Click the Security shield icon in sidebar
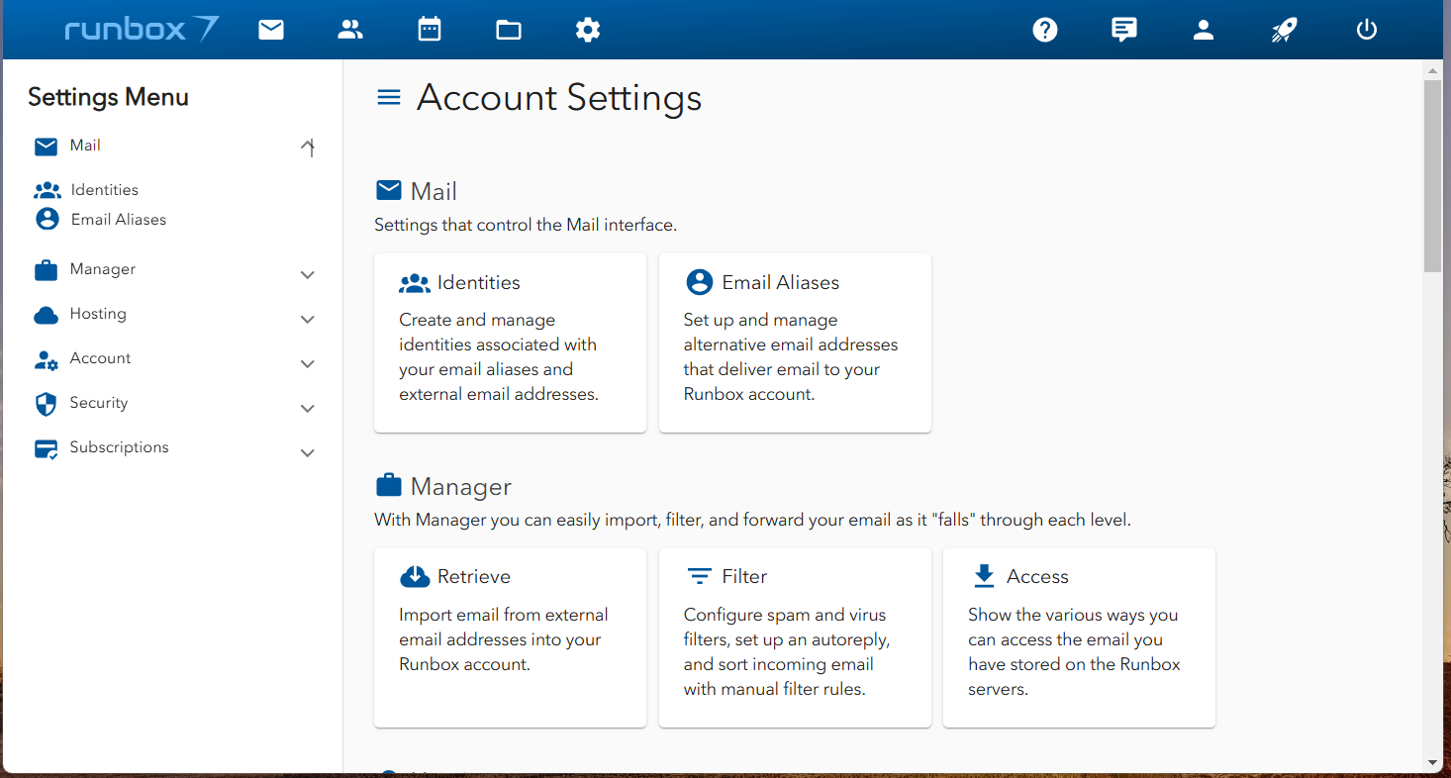 46,404
